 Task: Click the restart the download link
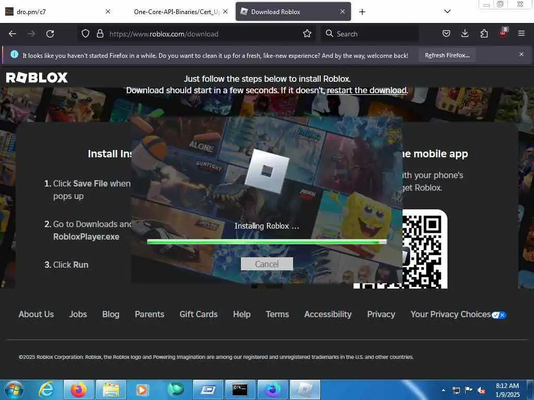coord(367,91)
